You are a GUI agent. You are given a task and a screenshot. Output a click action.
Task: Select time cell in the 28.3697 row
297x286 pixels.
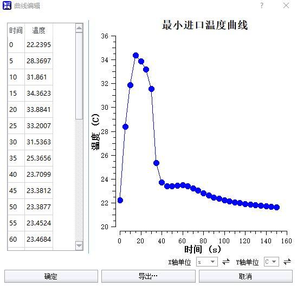[16, 61]
